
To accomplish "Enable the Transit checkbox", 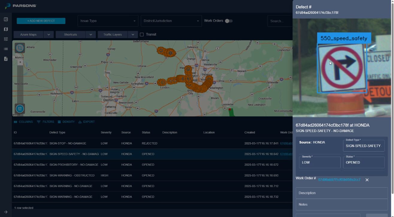I will pos(142,35).
